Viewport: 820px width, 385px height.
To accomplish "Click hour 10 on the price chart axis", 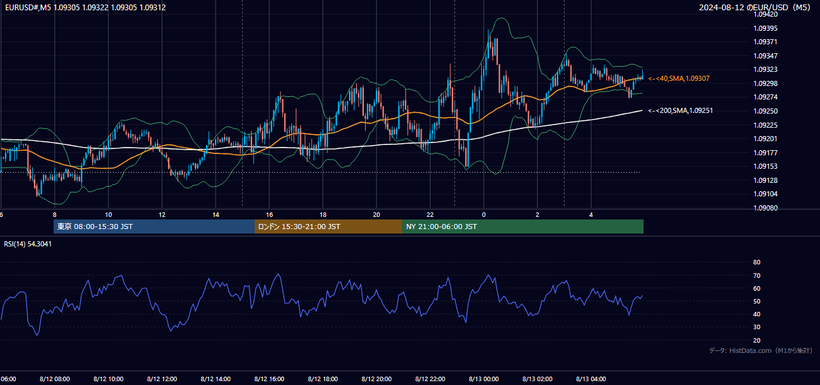I will click(x=108, y=214).
